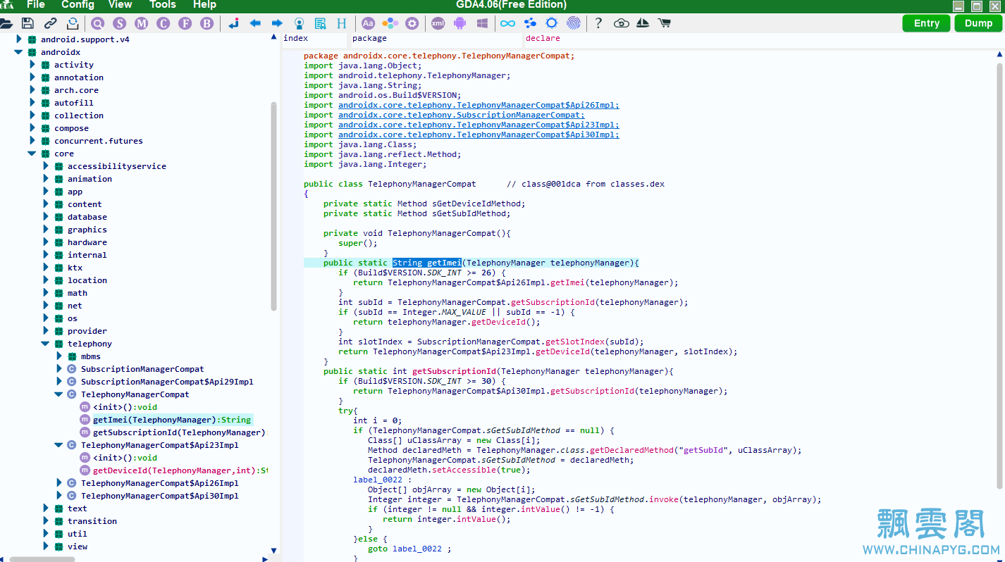Click the purple Aa text icon
This screenshot has height=562, width=1005.
pos(368,23)
